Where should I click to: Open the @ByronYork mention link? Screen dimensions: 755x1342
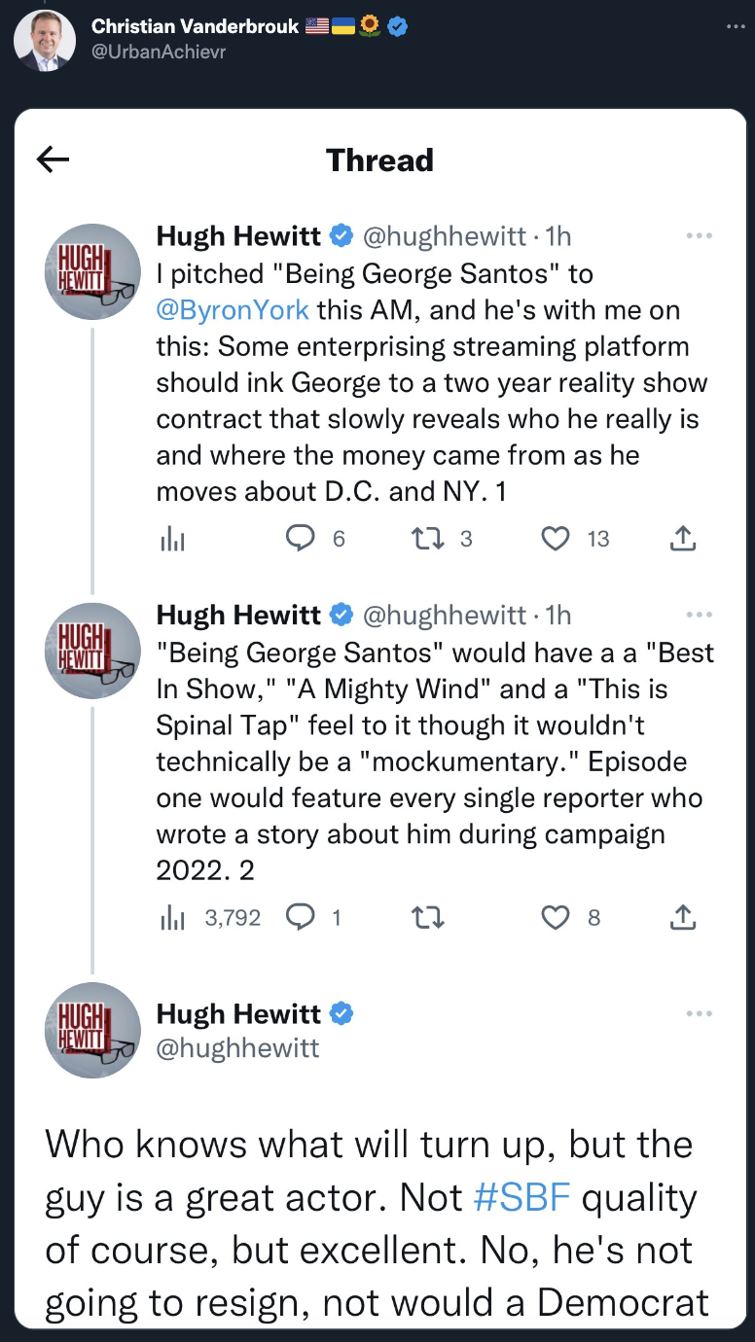(x=233, y=310)
